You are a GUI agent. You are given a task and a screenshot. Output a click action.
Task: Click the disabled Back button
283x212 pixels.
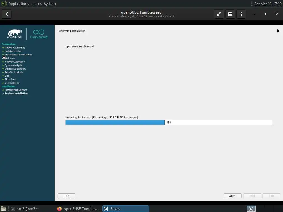pyautogui.click(x=252, y=196)
